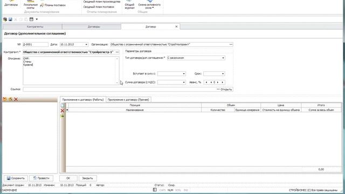Open Сумма договора (с НДС) dropdown
This screenshot has width=345, height=194.
[x=184, y=82]
